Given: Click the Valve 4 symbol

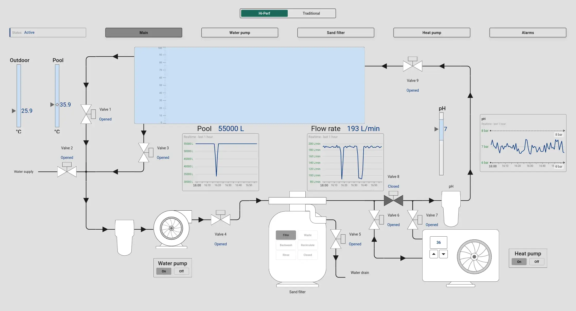Looking at the screenshot, I should [x=220, y=220].
